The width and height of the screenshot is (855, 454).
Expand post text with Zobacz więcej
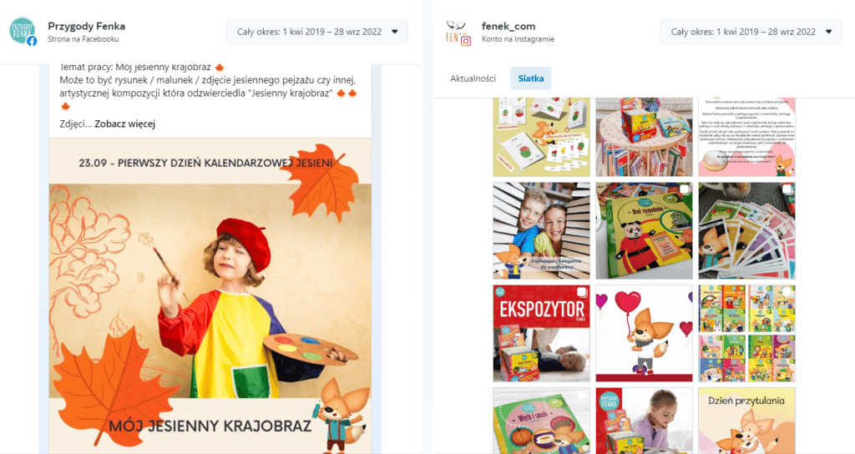[x=125, y=124]
